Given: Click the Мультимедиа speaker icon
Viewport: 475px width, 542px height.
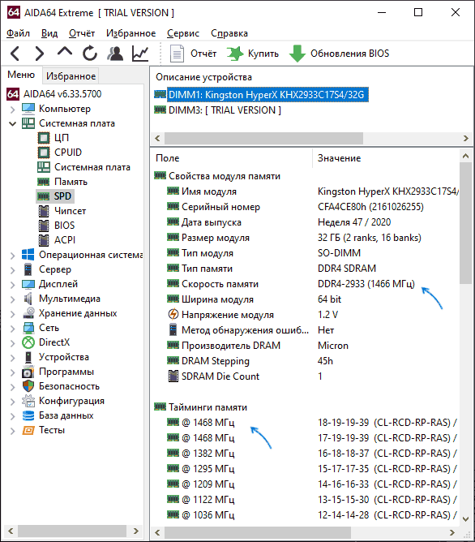Looking at the screenshot, I should [x=28, y=299].
